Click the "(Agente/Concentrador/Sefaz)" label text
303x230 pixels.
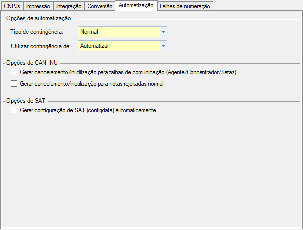201,73
